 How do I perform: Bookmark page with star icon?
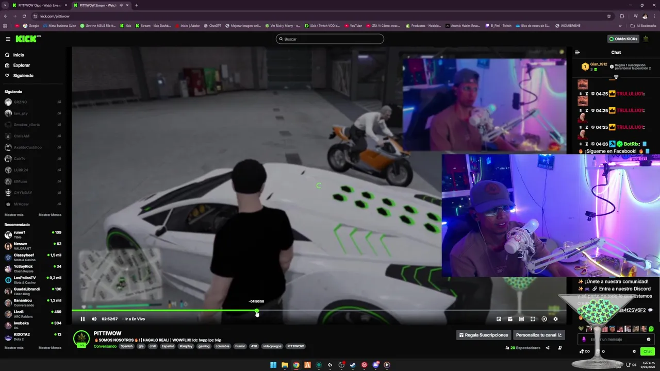point(609,16)
